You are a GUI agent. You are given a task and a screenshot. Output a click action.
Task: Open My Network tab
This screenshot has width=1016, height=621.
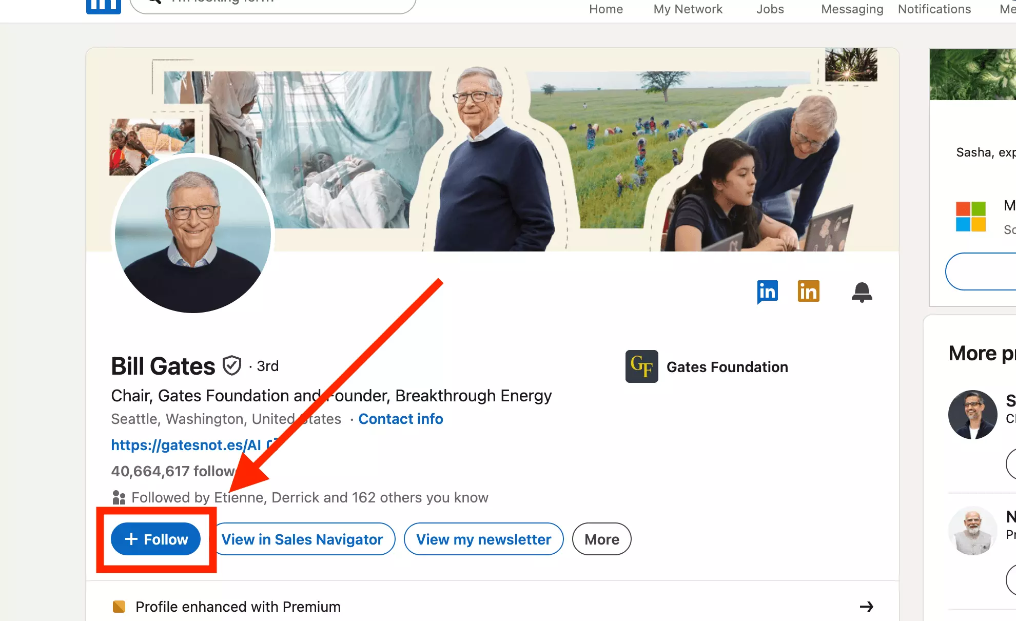pyautogui.click(x=688, y=9)
